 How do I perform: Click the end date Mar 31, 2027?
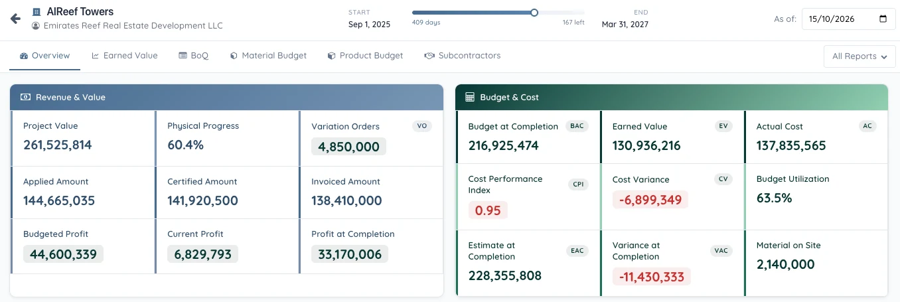pyautogui.click(x=625, y=25)
